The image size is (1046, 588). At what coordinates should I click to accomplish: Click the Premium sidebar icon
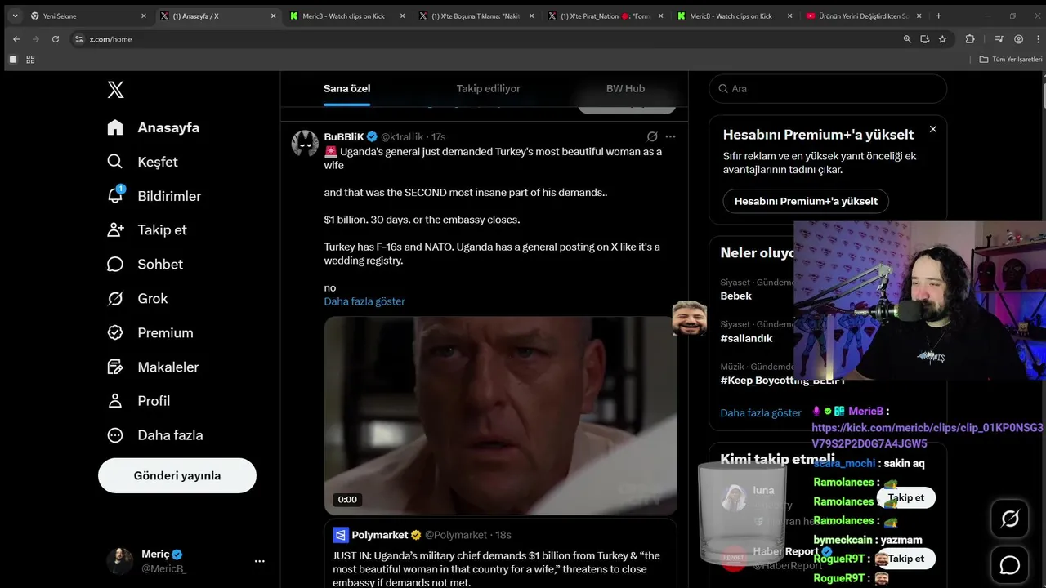click(115, 333)
